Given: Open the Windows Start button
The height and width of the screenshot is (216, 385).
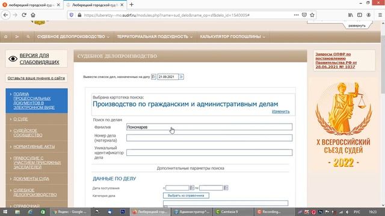Looking at the screenshot, I should point(5,212).
